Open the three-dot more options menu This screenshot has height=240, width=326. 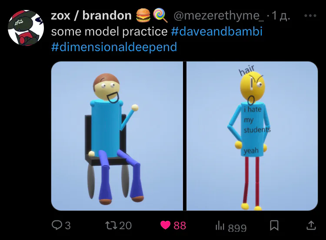[310, 16]
